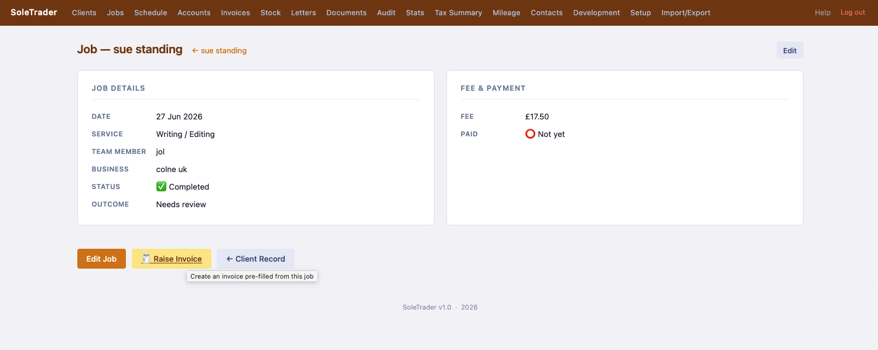The height and width of the screenshot is (350, 878).
Task: Open the Accounts section
Action: 194,13
